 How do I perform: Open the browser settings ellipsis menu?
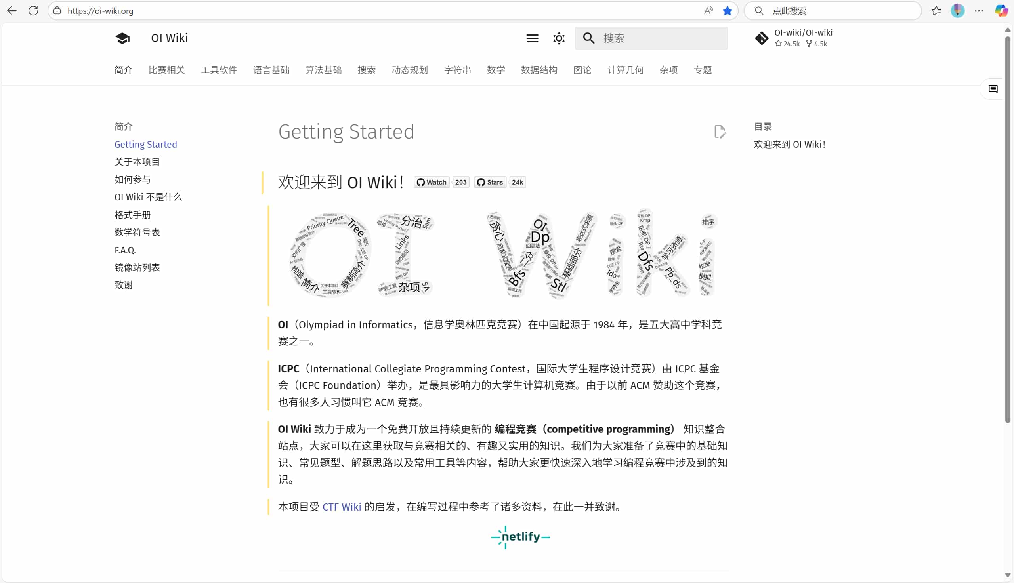(979, 11)
